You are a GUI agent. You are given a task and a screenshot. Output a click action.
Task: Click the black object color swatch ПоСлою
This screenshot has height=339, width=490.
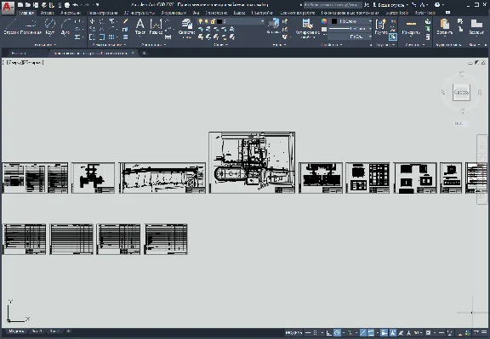334,21
